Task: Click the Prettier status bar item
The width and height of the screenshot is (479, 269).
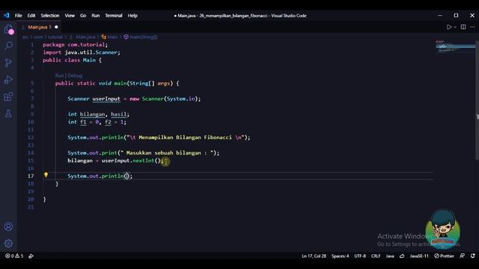Action: pyautogui.click(x=444, y=256)
